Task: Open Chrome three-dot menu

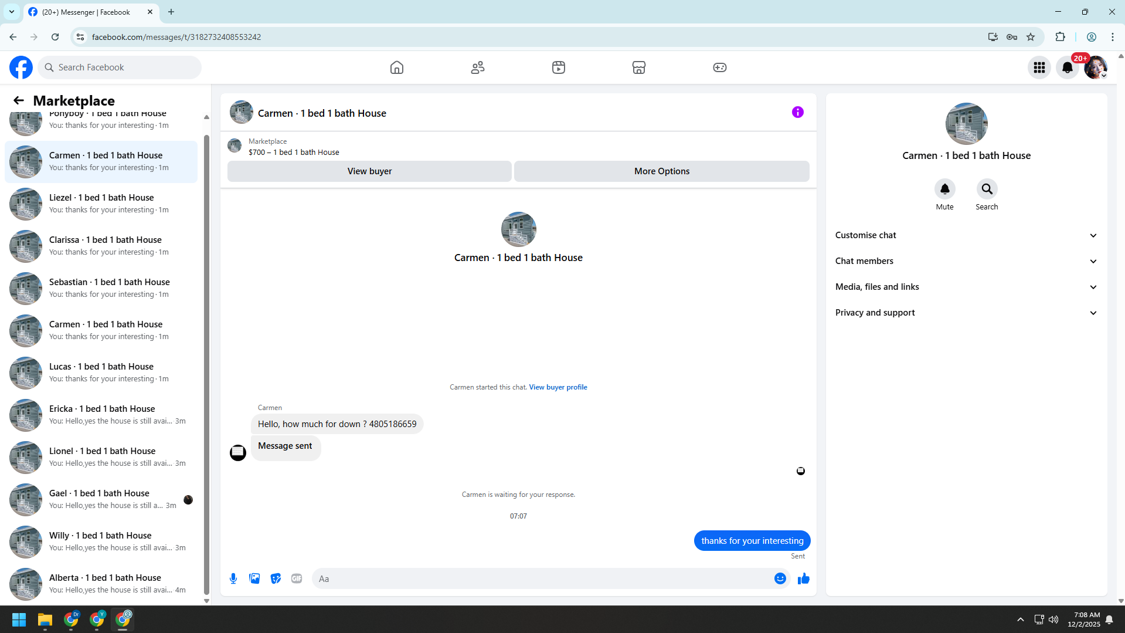Action: (x=1112, y=37)
